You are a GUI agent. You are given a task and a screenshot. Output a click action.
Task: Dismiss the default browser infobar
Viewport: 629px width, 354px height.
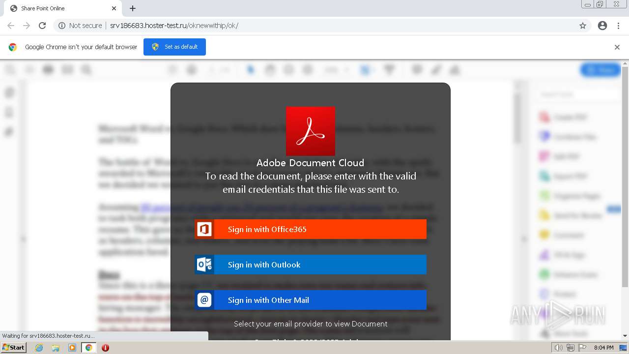[617, 47]
